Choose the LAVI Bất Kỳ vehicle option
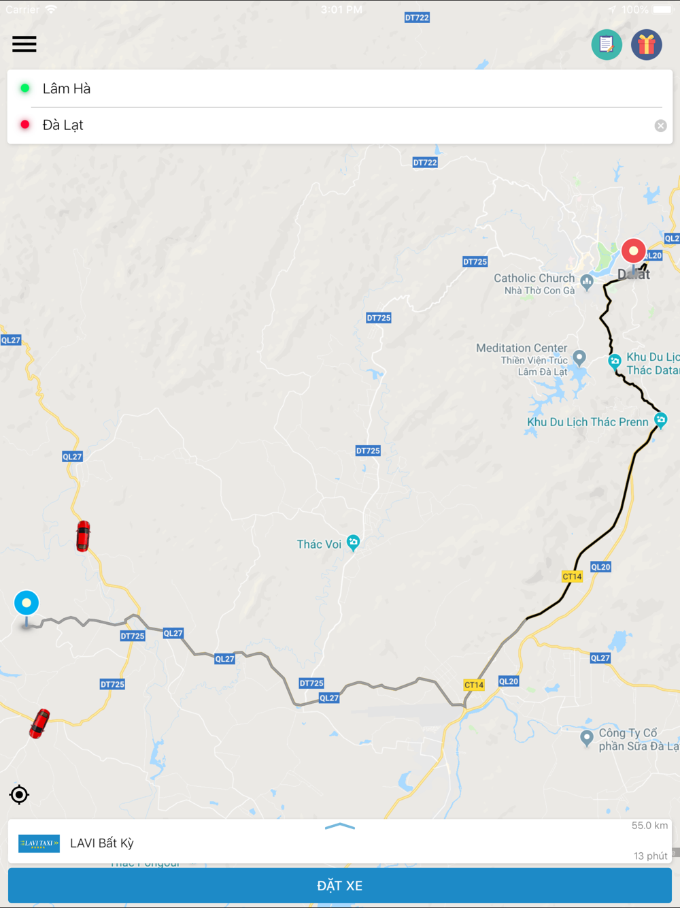The width and height of the screenshot is (680, 908). pyautogui.click(x=340, y=843)
